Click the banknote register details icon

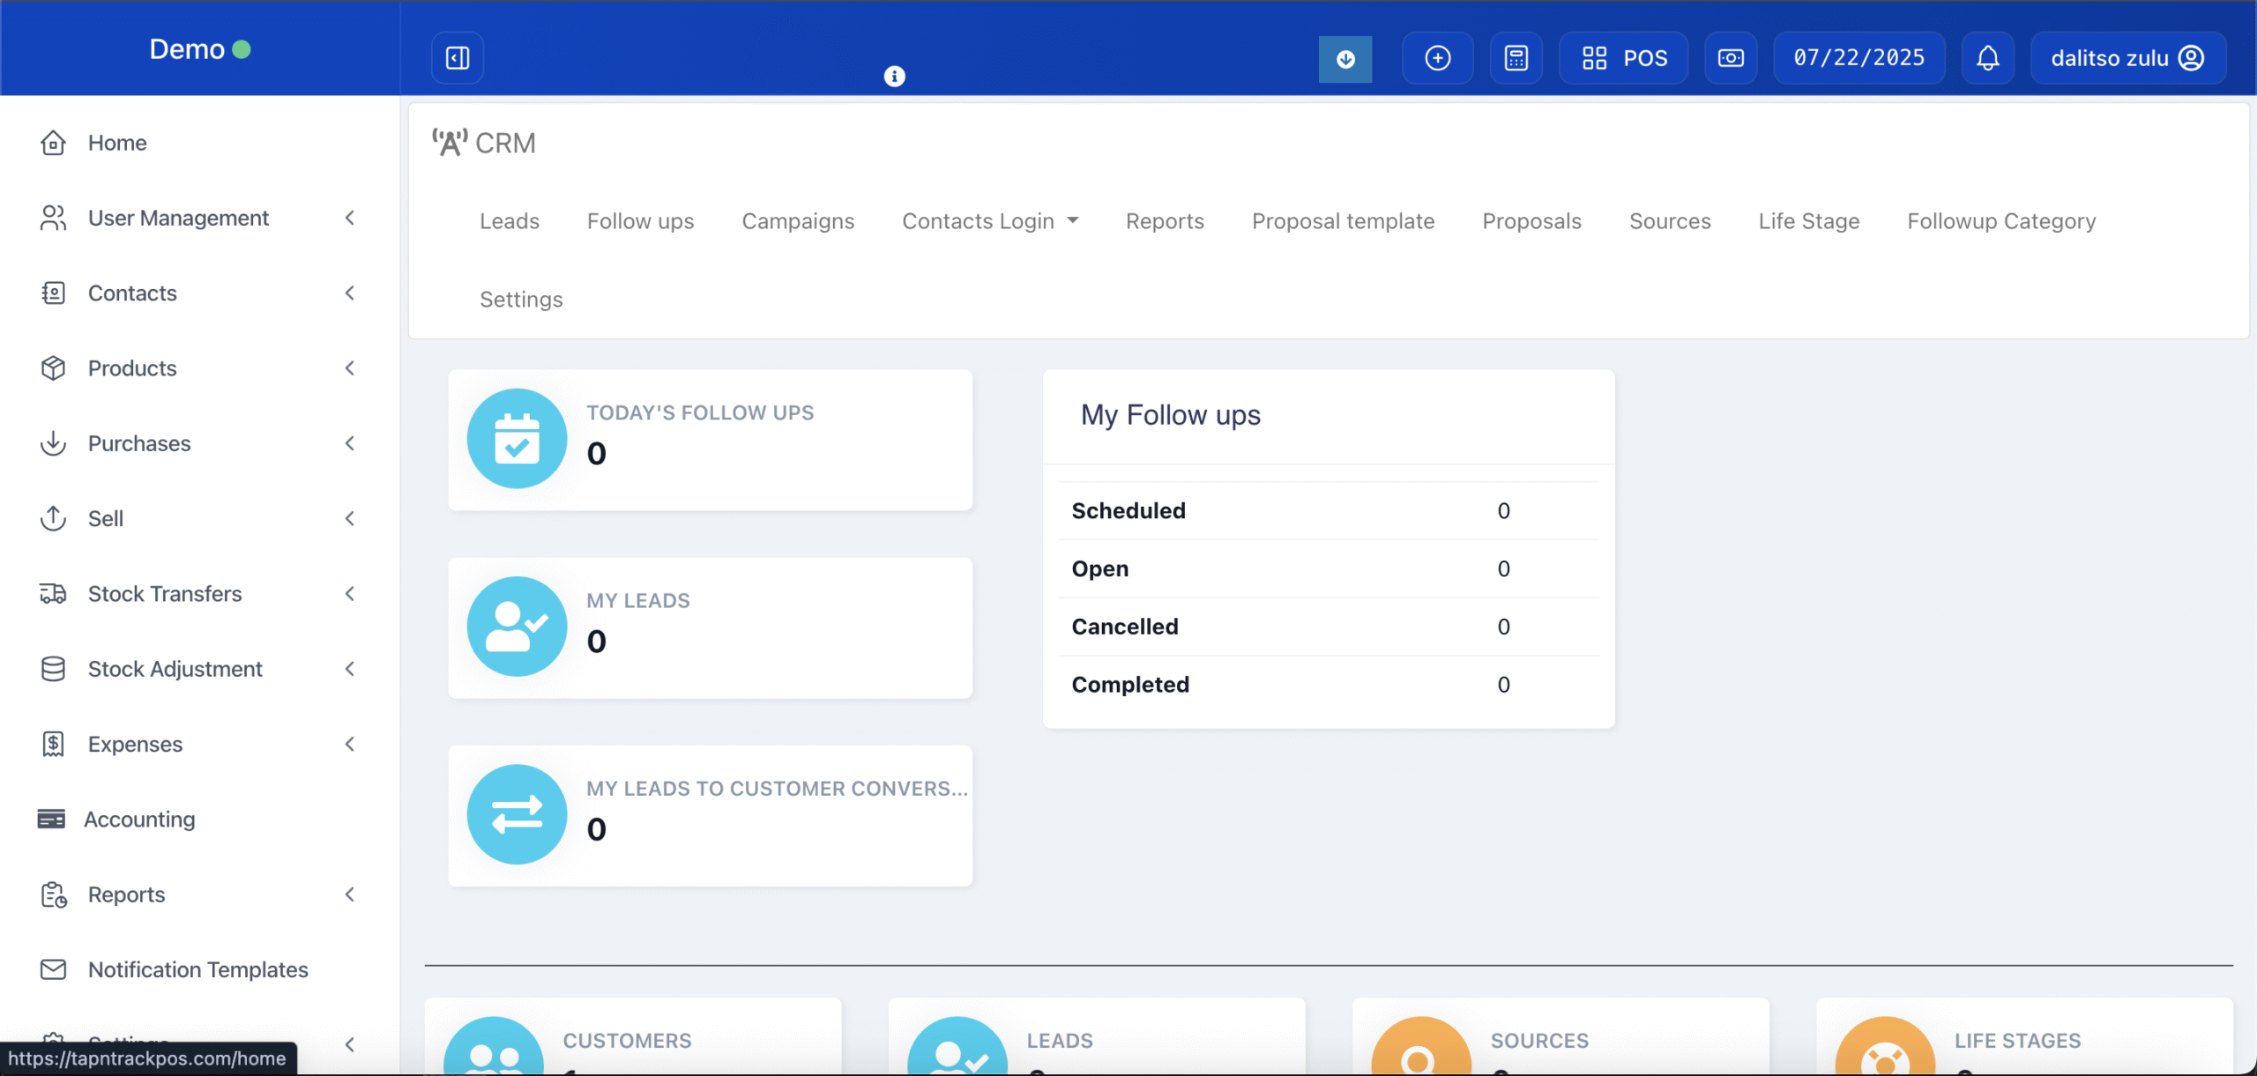coord(1730,58)
